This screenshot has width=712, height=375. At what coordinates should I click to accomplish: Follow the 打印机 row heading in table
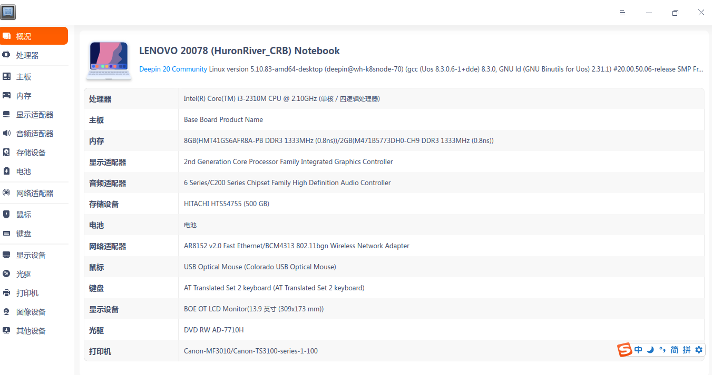coord(100,351)
